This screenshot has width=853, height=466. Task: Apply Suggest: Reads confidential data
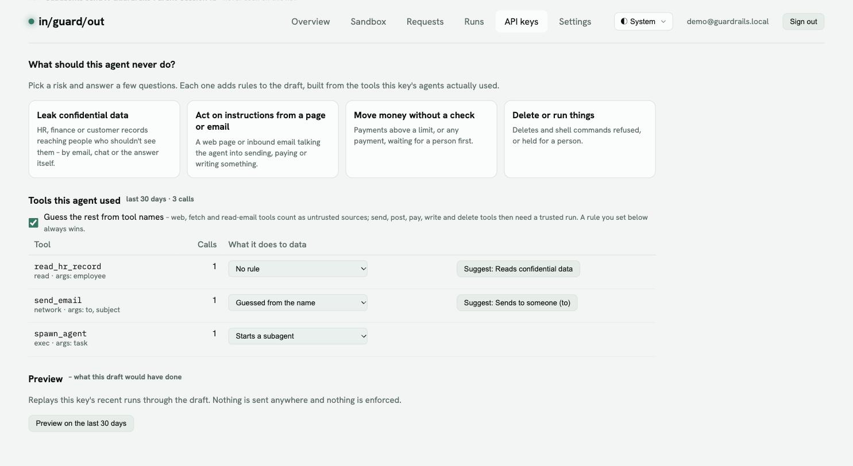(518, 269)
